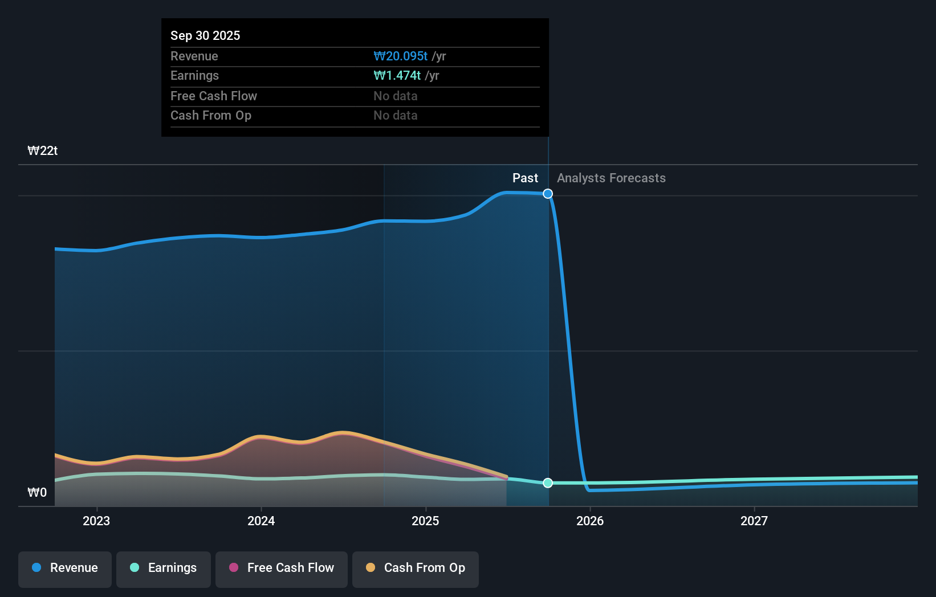
Task: Click the teal Earnings legend dot
Action: coord(135,567)
